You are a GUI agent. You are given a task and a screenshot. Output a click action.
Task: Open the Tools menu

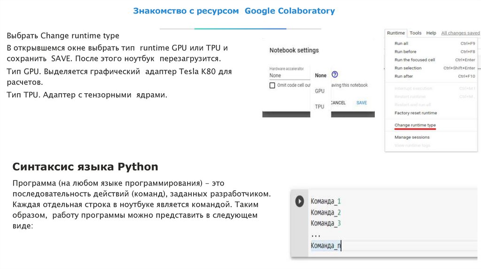point(415,33)
